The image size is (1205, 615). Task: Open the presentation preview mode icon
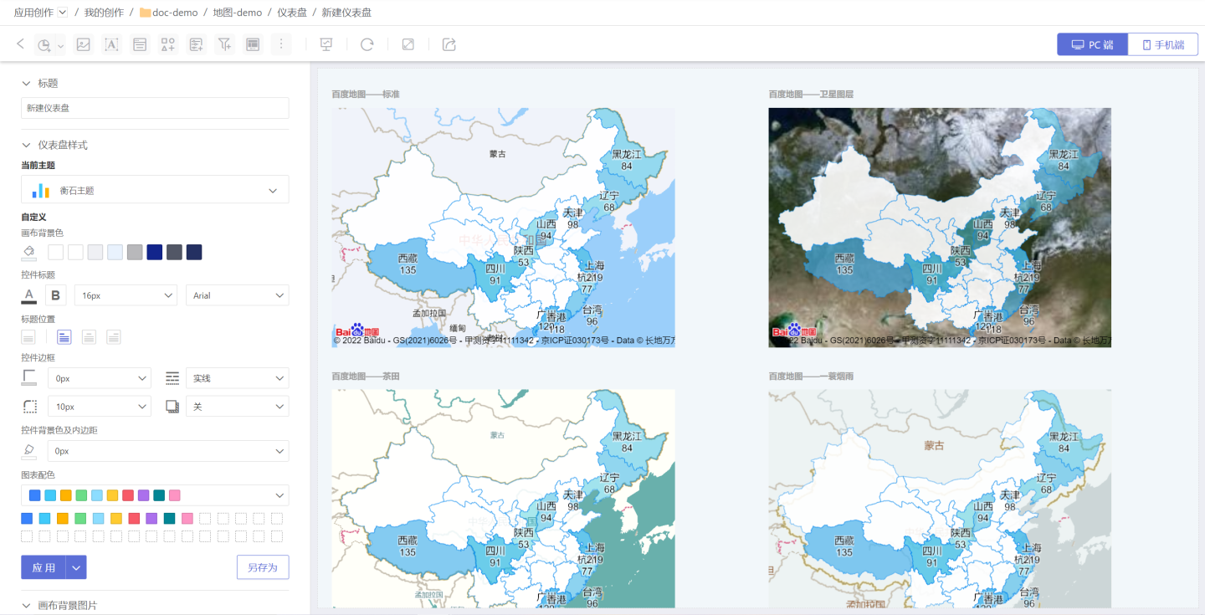326,44
